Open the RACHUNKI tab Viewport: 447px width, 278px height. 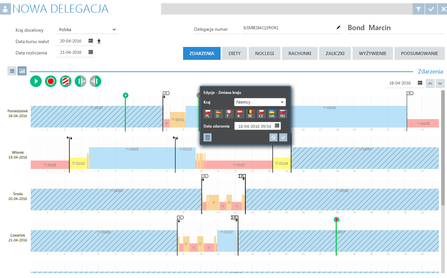pyautogui.click(x=300, y=53)
